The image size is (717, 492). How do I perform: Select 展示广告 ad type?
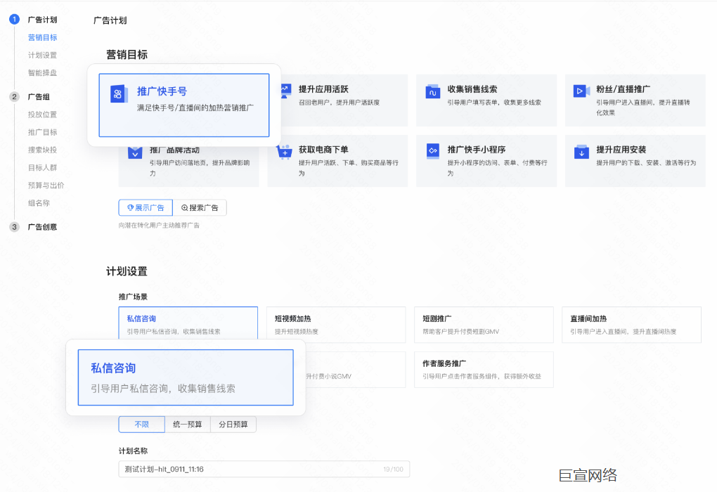tap(146, 207)
